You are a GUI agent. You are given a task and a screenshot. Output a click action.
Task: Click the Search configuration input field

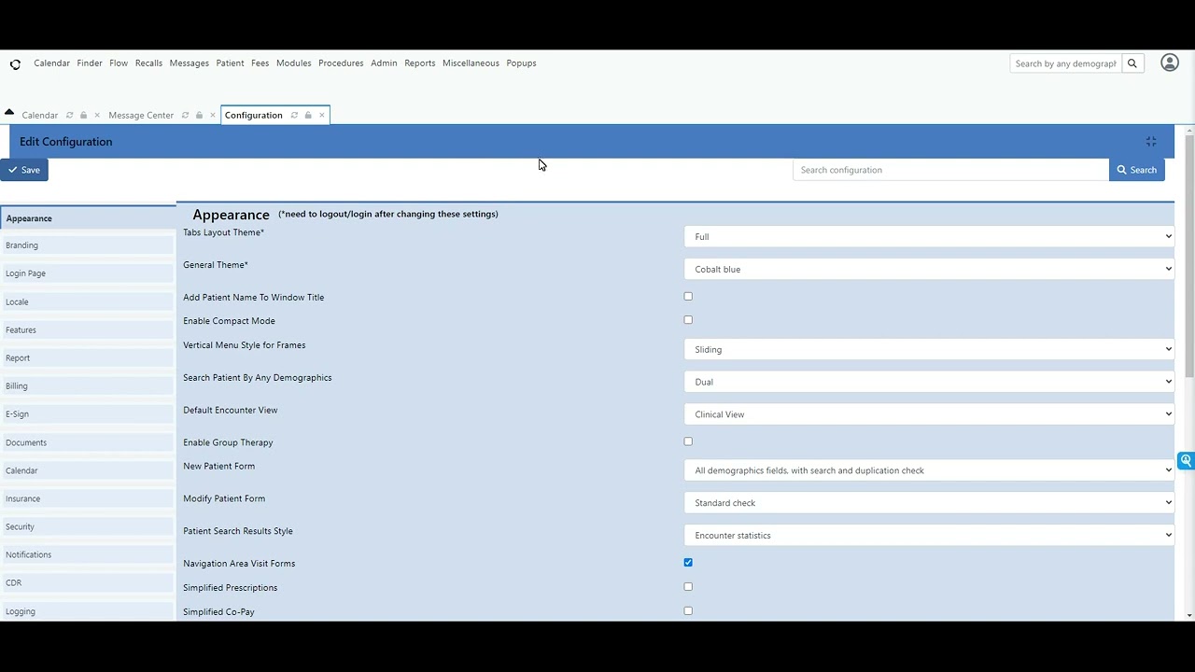pyautogui.click(x=950, y=170)
